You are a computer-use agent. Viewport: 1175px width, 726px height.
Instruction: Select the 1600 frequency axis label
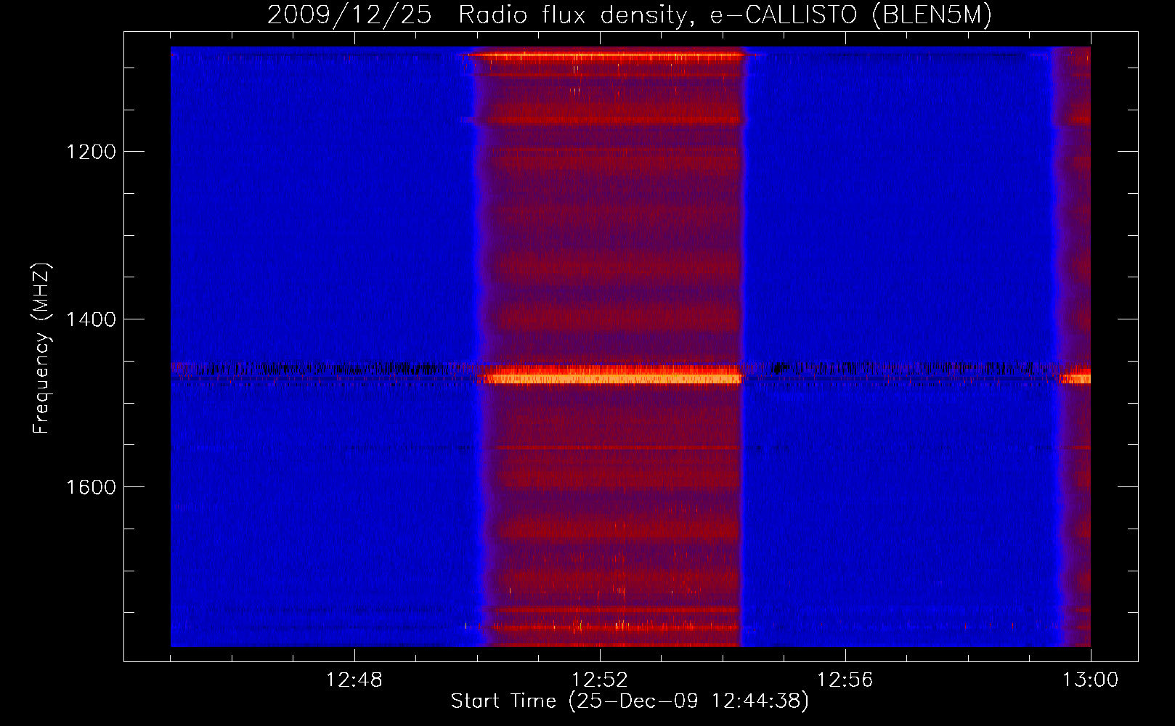point(91,487)
